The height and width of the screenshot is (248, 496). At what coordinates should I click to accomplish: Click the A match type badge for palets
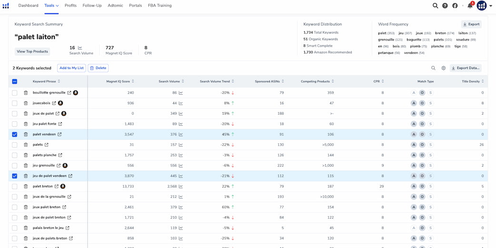(x=414, y=145)
